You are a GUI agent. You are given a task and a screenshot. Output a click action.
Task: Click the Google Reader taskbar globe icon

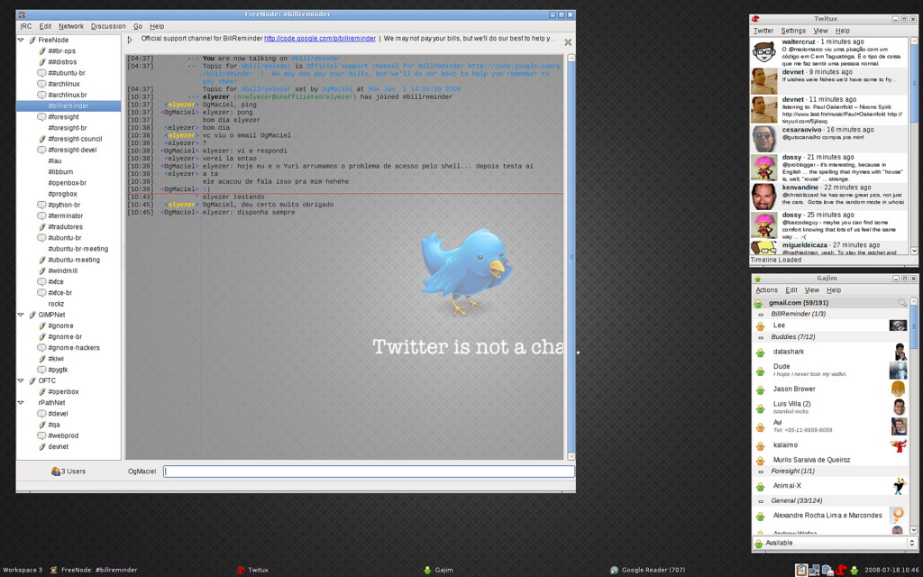614,570
